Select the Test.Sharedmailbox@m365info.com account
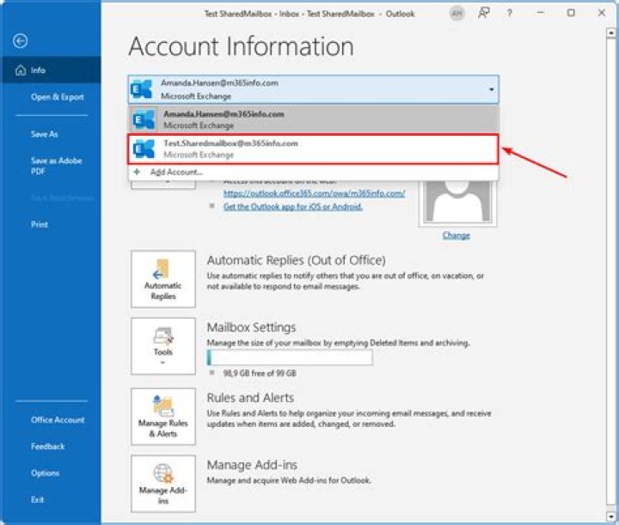 pos(314,149)
